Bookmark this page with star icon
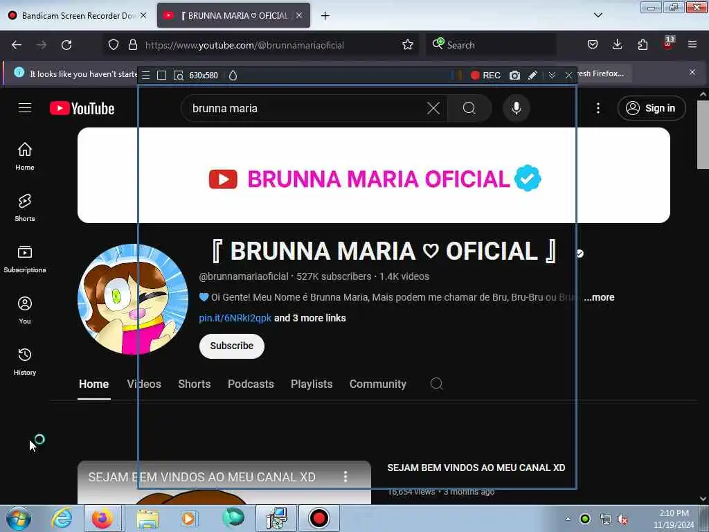Viewport: 709px width, 532px height. click(408, 45)
